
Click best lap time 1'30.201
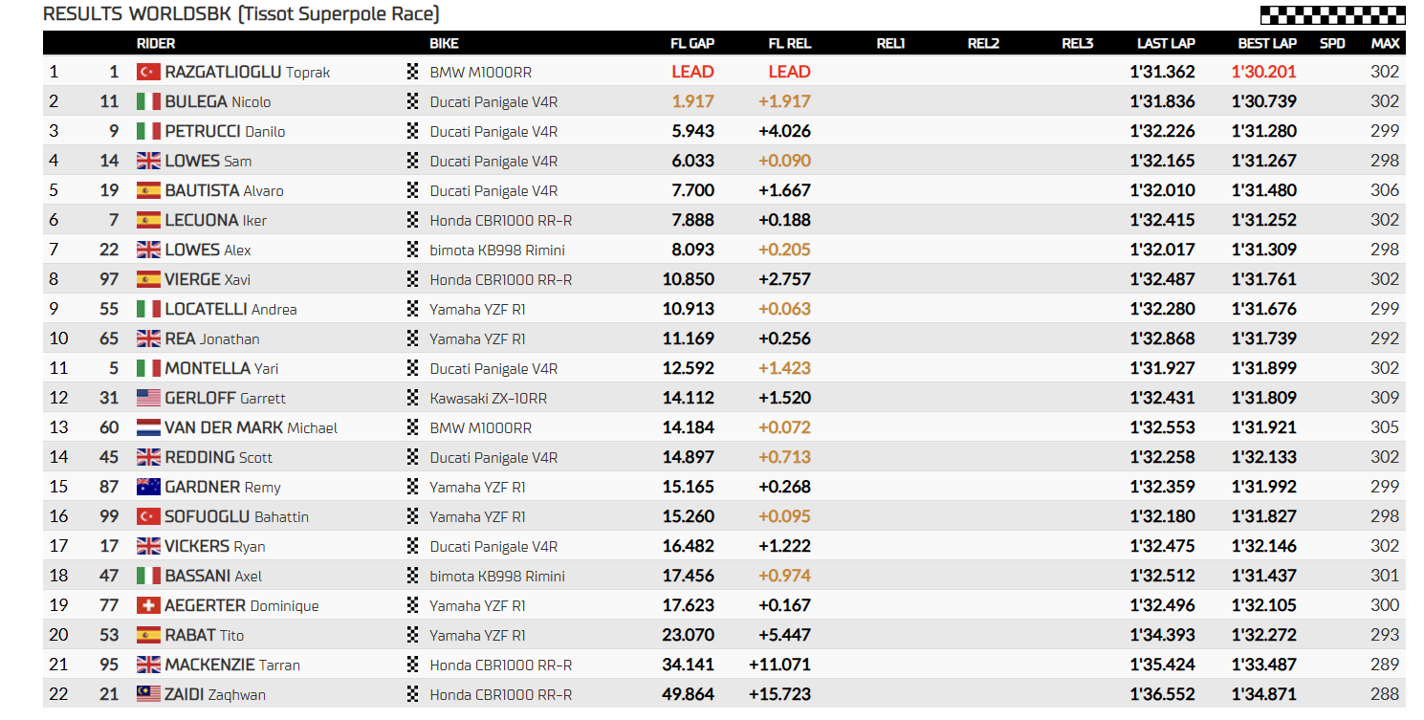tap(1264, 72)
